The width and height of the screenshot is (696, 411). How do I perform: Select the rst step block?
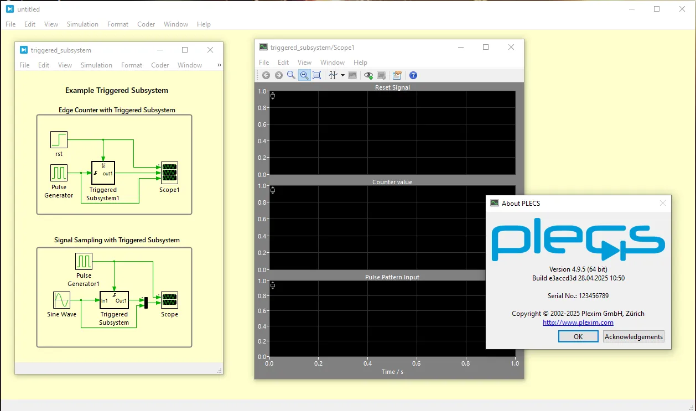59,140
